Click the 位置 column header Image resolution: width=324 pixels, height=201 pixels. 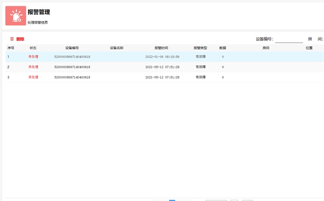coord(309,48)
